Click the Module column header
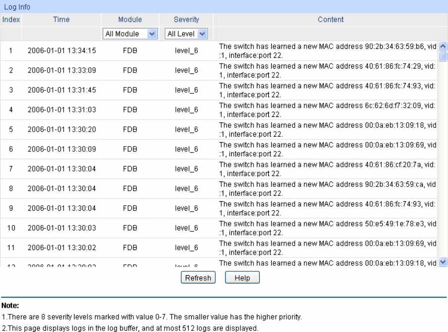Viewport: 448px width, 332px height. pos(130,20)
